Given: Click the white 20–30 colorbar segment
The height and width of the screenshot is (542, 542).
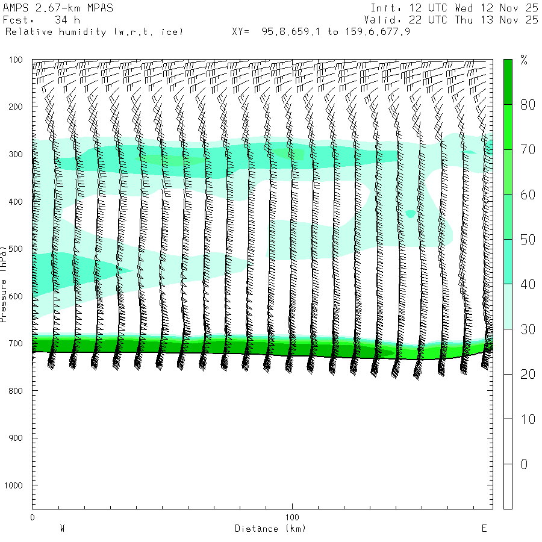Looking at the screenshot, I should tap(508, 352).
